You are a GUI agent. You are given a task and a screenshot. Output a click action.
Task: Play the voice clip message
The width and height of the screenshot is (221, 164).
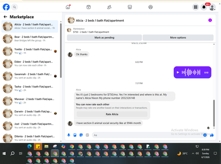pyautogui.click(x=178, y=72)
